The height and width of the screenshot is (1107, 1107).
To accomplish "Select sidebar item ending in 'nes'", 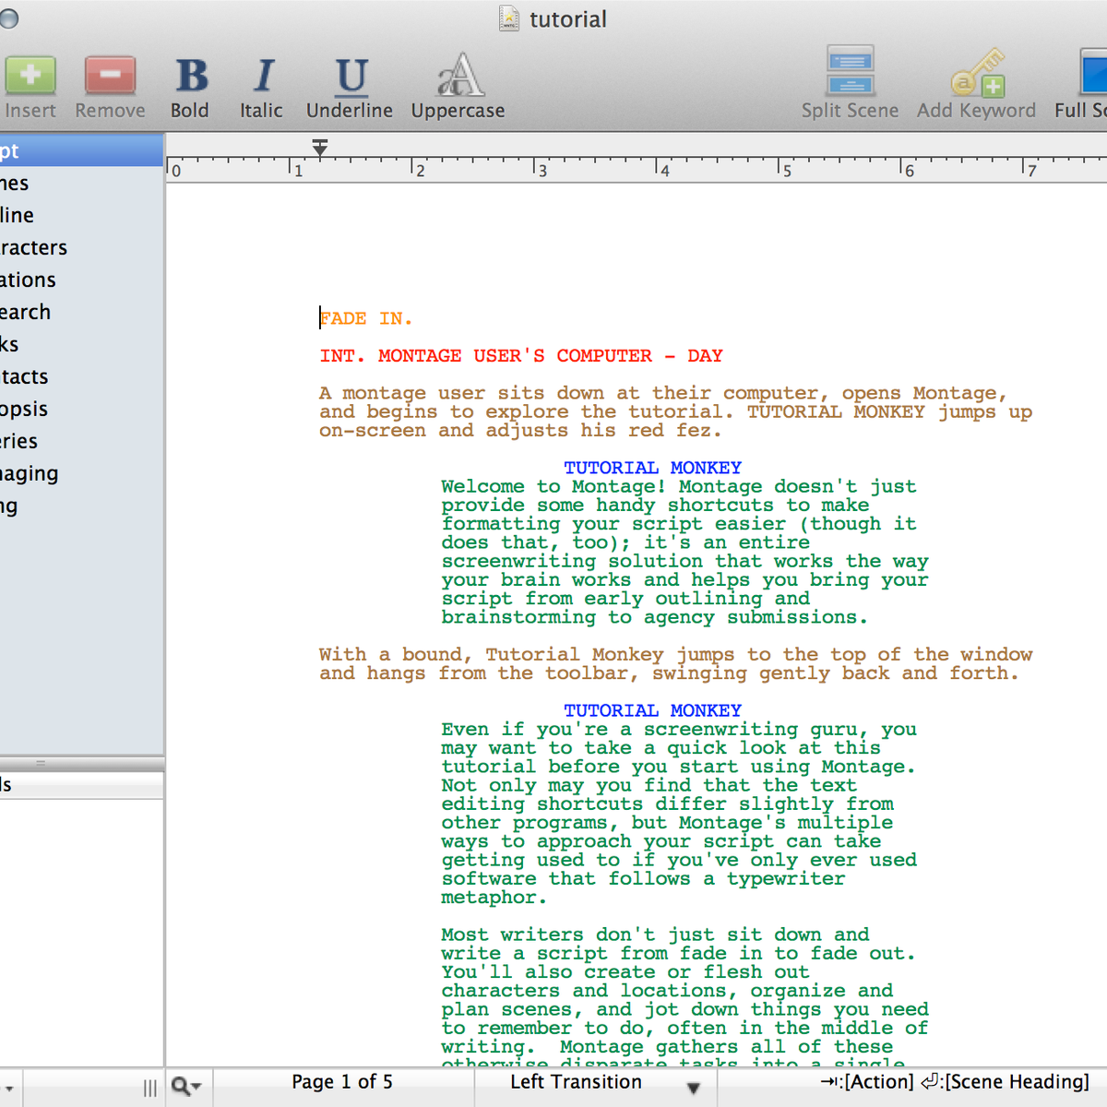I will (x=82, y=183).
